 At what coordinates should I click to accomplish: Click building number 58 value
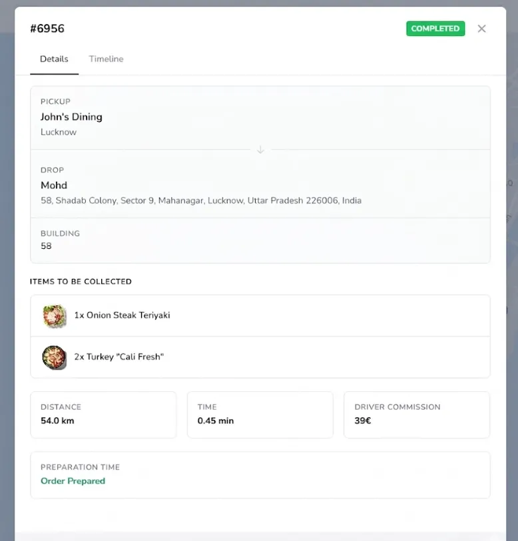coord(46,246)
